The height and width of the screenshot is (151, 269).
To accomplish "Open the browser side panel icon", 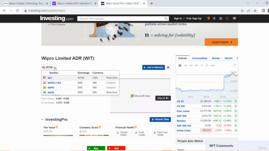I will pyautogui.click(x=263, y=10).
